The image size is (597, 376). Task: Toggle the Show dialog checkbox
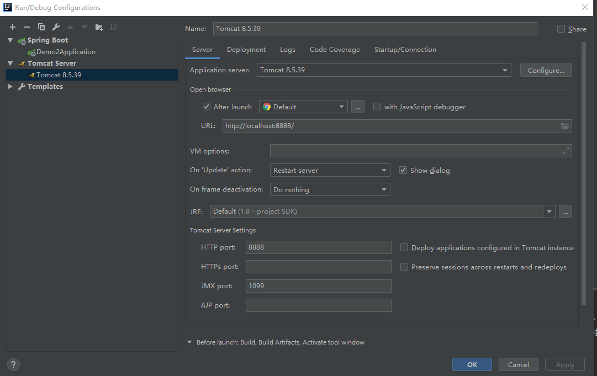pos(403,170)
